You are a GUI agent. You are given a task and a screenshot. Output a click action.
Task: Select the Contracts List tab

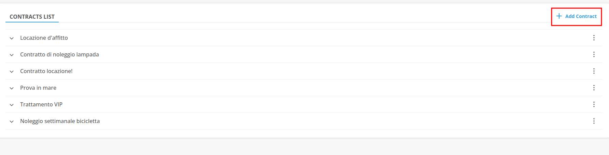coord(32,17)
